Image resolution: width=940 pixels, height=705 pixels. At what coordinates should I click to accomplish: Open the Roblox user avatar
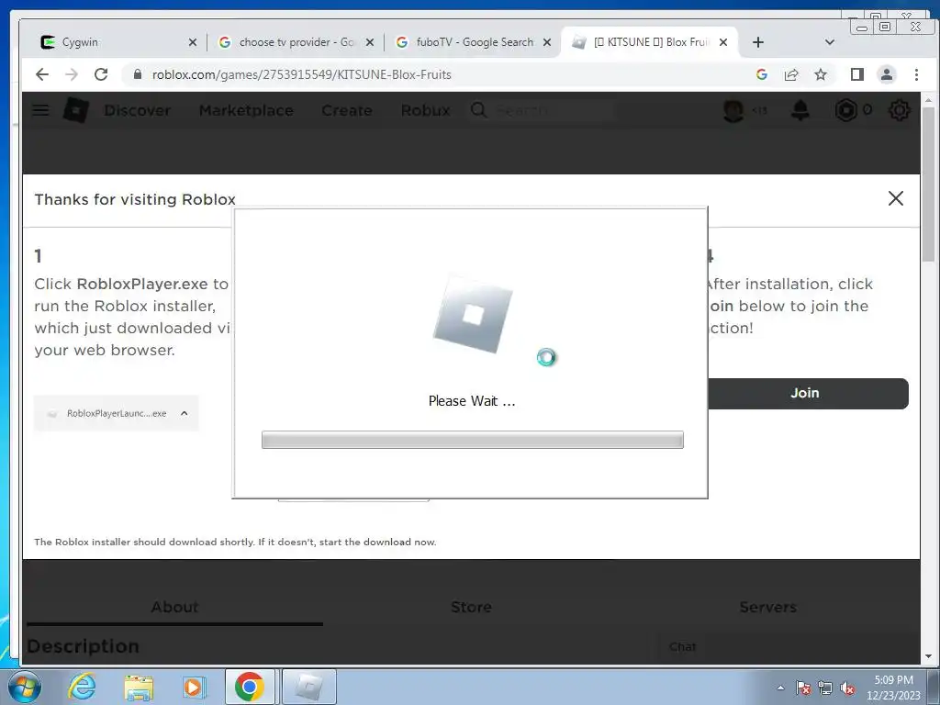pos(733,110)
